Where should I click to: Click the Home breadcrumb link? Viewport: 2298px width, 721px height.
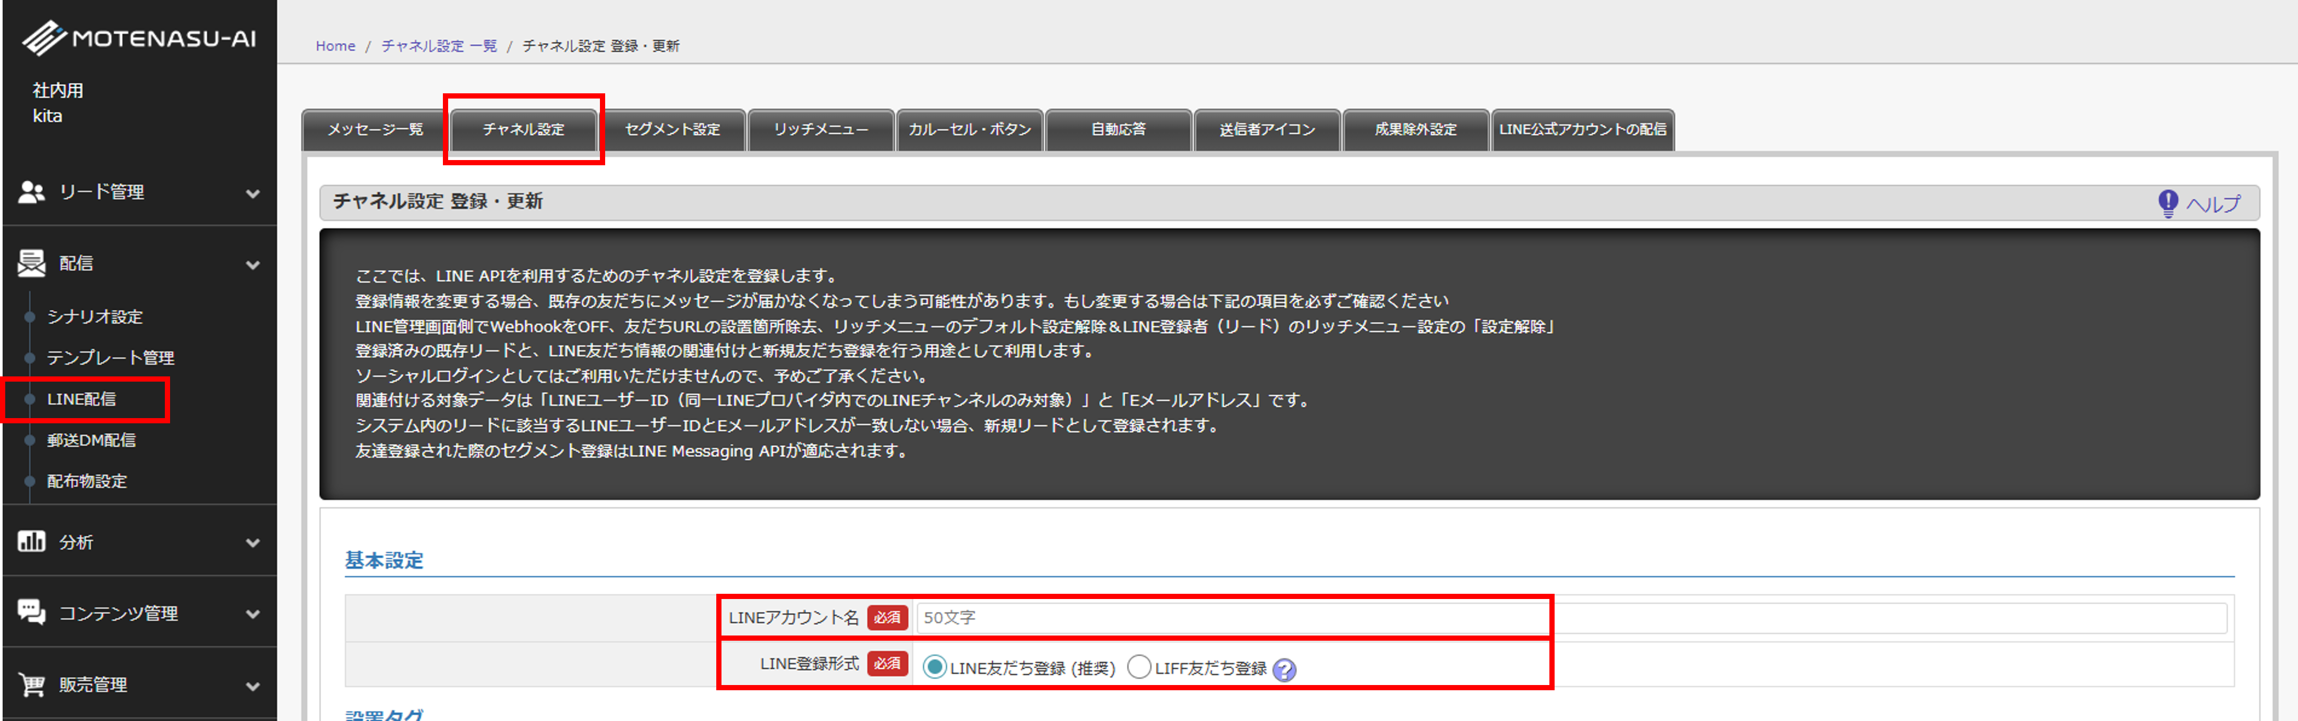pos(335,46)
